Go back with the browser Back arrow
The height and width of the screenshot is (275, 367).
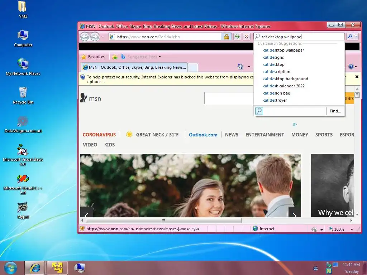click(x=85, y=37)
